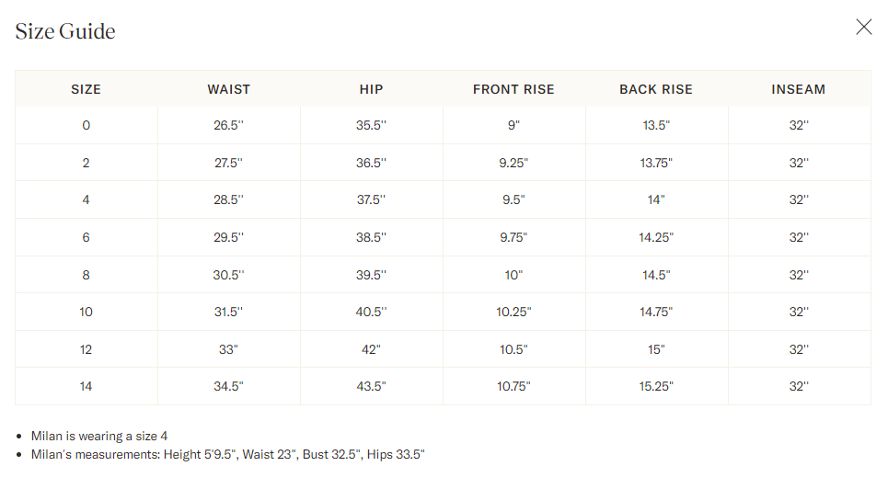This screenshot has height=489, width=888.
Task: Select the size 0 row label
Action: click(86, 125)
